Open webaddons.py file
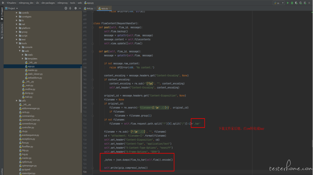Image resolution: width=313 pixels, height=175 pixels. click(35, 78)
